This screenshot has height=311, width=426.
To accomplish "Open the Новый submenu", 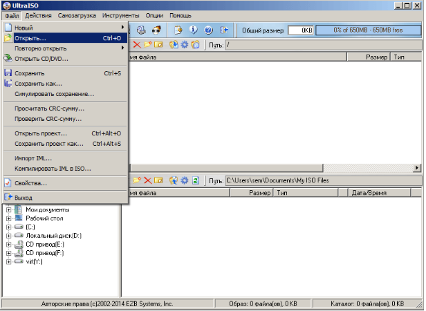I will point(65,28).
